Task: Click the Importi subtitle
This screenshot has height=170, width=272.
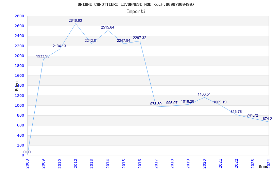Action: [x=136, y=12]
